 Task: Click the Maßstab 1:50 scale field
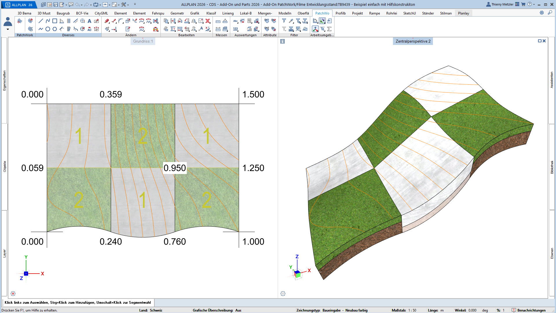click(412, 310)
